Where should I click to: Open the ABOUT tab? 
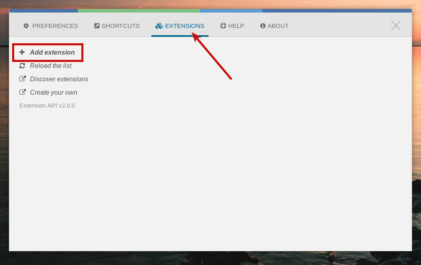(278, 25)
